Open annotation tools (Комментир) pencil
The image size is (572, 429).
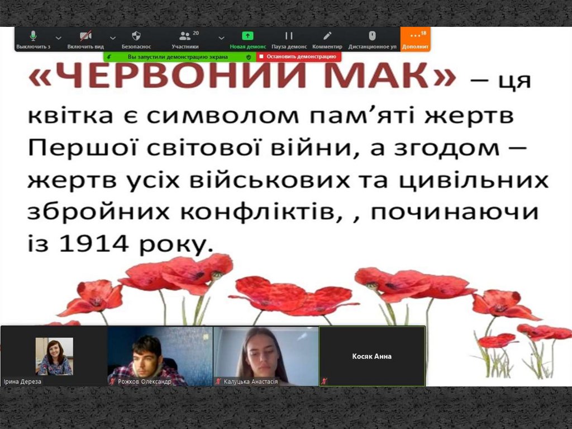click(x=327, y=40)
